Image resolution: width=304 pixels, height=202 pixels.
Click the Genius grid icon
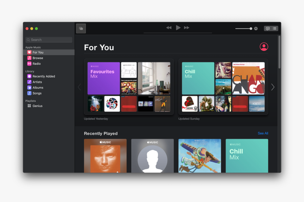[29, 106]
